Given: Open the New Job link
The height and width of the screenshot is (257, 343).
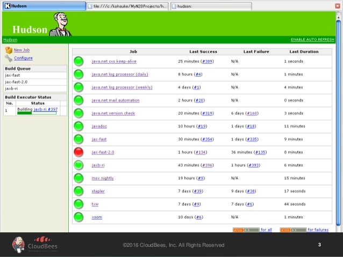Looking at the screenshot, I should pos(22,50).
